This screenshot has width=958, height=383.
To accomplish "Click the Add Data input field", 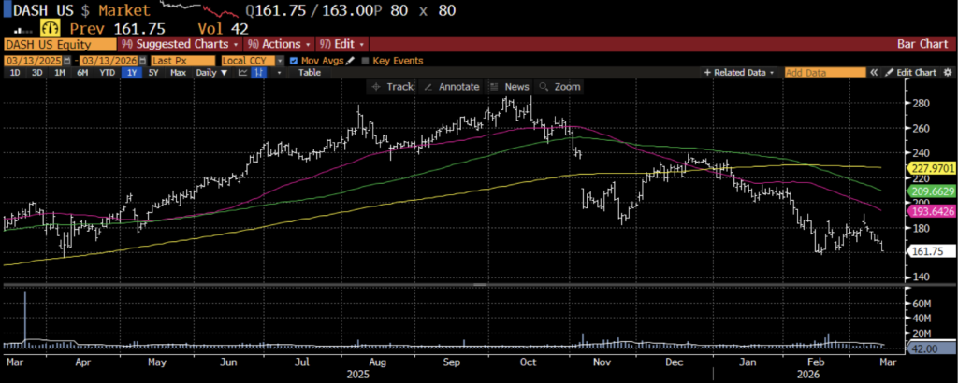I will click(824, 72).
